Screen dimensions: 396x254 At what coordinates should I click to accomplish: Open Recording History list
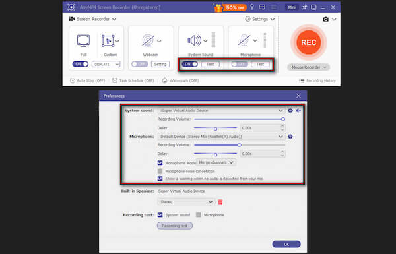point(317,80)
